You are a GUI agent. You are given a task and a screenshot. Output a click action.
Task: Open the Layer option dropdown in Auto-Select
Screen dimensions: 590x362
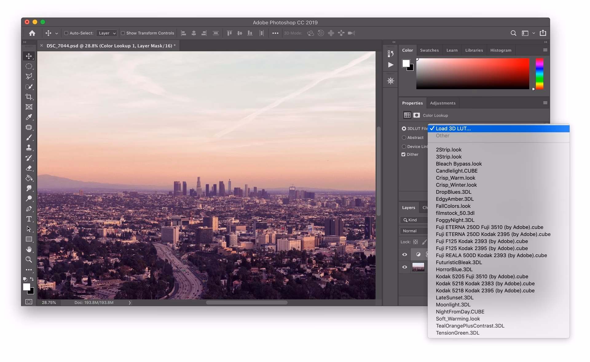point(107,33)
